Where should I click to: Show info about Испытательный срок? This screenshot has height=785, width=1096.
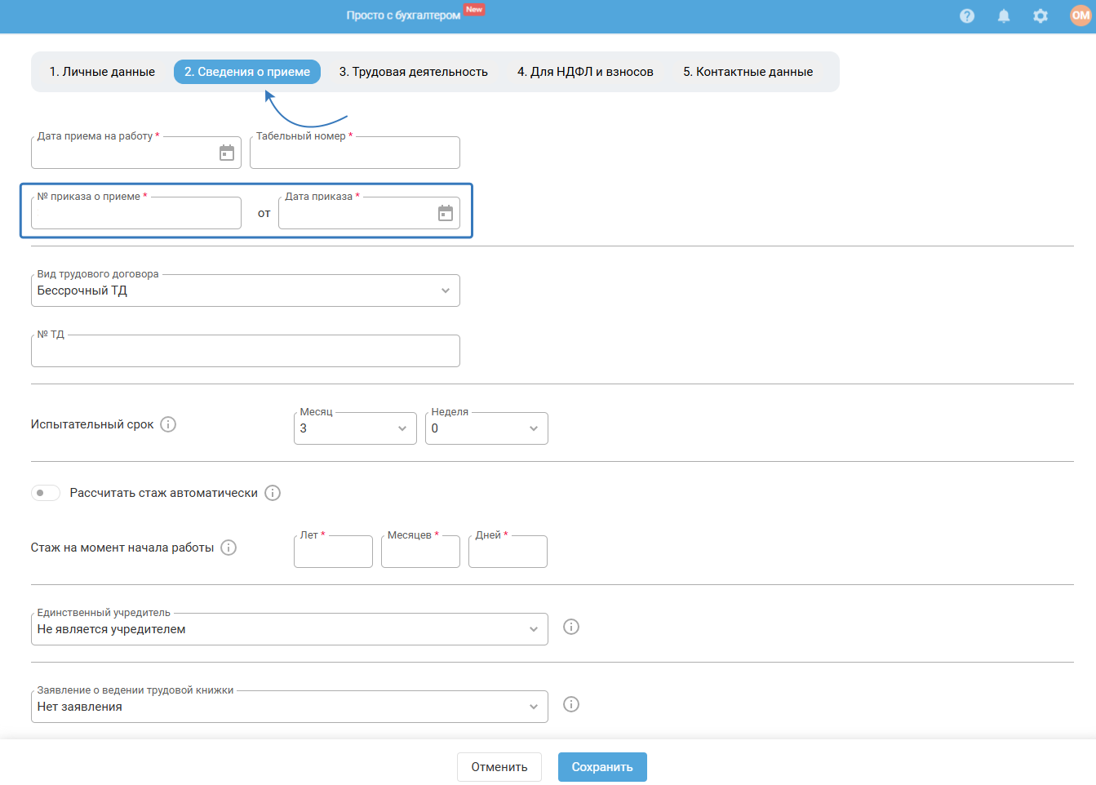(168, 424)
